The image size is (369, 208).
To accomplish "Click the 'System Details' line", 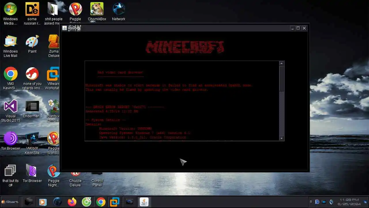I will point(106,120).
